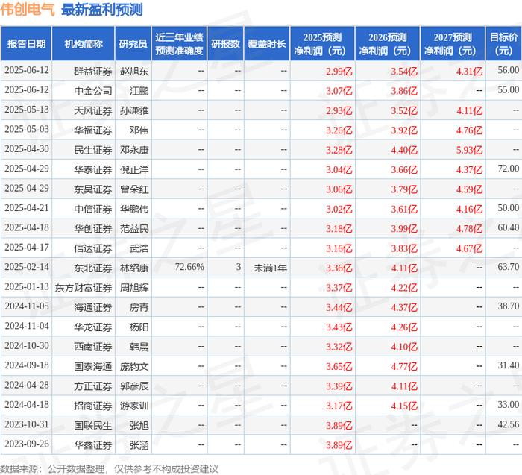Click 4.77亿 2026 profit forecast
The width and height of the screenshot is (522, 475).
[404, 366]
